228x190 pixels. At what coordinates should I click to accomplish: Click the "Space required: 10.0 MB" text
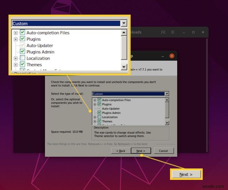[67, 132]
